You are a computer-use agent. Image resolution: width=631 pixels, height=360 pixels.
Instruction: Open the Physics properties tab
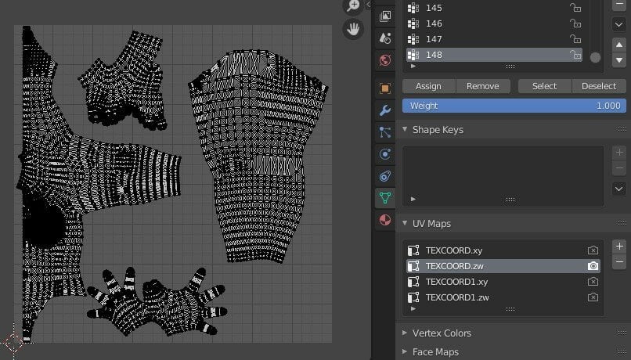pyautogui.click(x=385, y=154)
